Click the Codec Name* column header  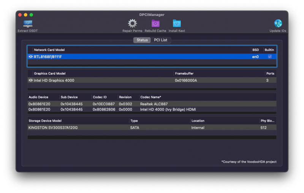(x=150, y=97)
